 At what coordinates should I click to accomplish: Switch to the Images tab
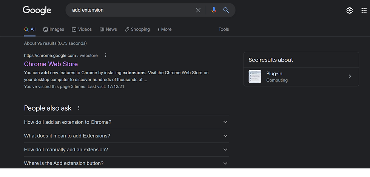click(54, 29)
